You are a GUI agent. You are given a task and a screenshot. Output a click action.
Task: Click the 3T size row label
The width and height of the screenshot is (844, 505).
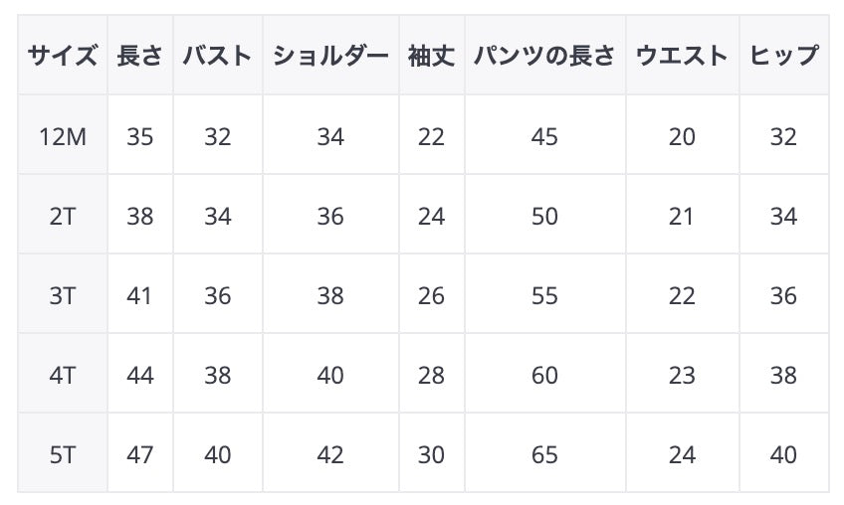click(x=62, y=295)
